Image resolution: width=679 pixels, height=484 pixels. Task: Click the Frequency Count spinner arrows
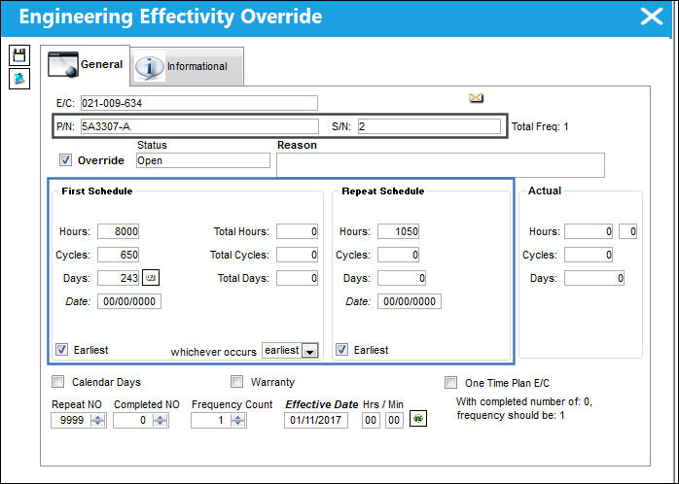click(238, 420)
